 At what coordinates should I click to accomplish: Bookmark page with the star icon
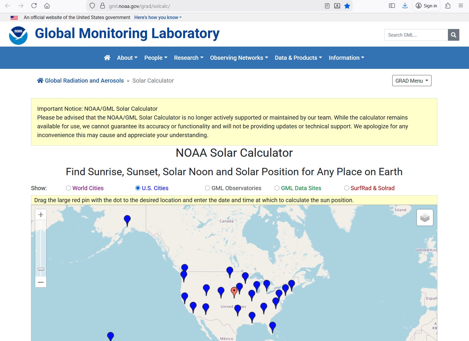pos(347,6)
